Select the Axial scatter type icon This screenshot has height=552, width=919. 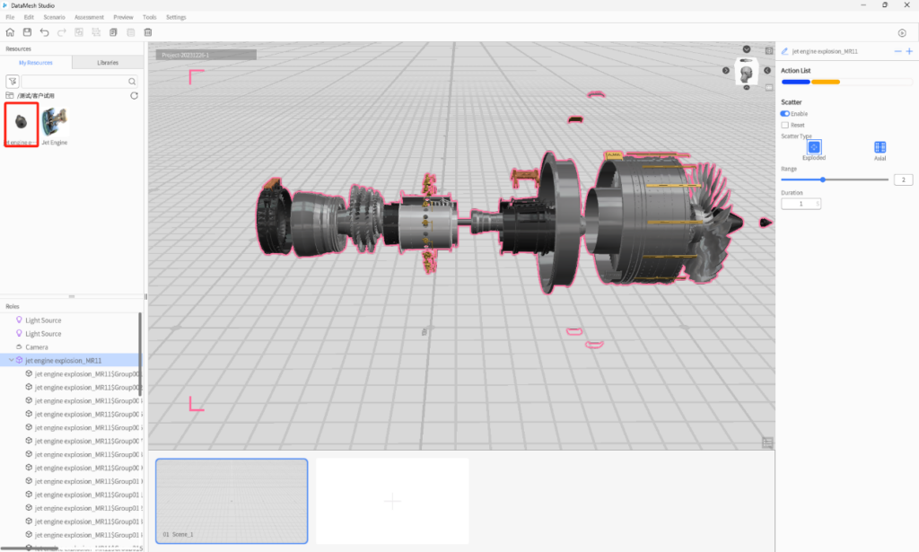880,146
